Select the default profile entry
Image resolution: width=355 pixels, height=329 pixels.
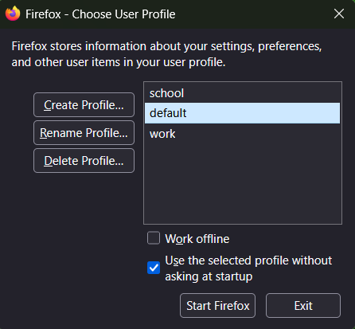click(242, 113)
